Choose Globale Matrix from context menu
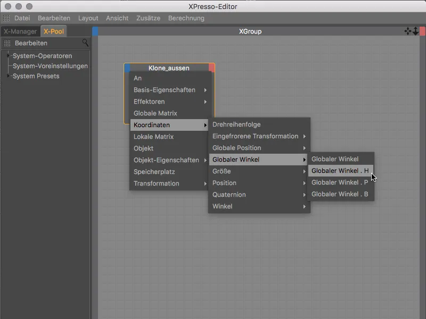 [x=169, y=113]
